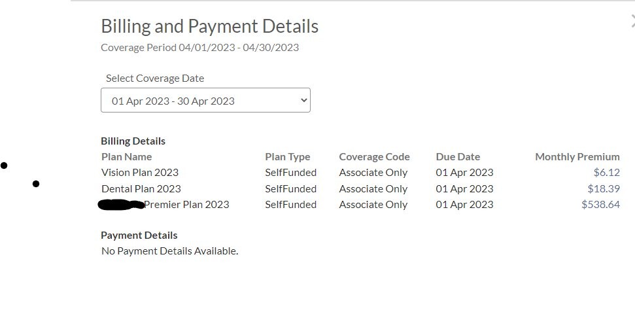
Task: Click the Billing Details section heading
Action: (133, 141)
